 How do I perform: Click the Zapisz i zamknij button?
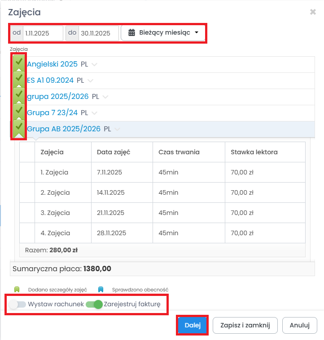(x=245, y=325)
